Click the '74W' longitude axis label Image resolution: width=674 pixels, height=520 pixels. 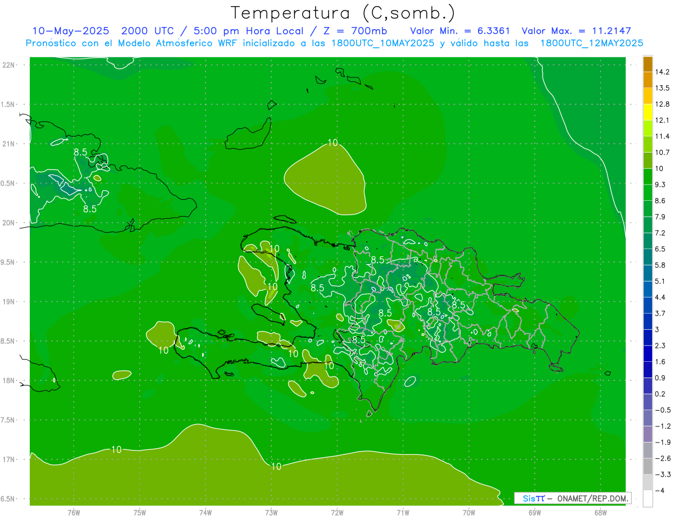[206, 513]
